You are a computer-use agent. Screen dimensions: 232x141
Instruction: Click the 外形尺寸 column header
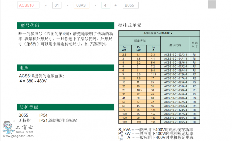[195, 45]
